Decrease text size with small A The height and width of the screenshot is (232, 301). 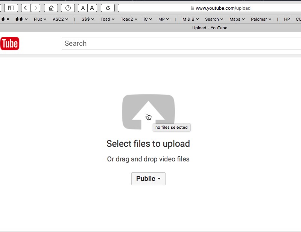(x=83, y=8)
